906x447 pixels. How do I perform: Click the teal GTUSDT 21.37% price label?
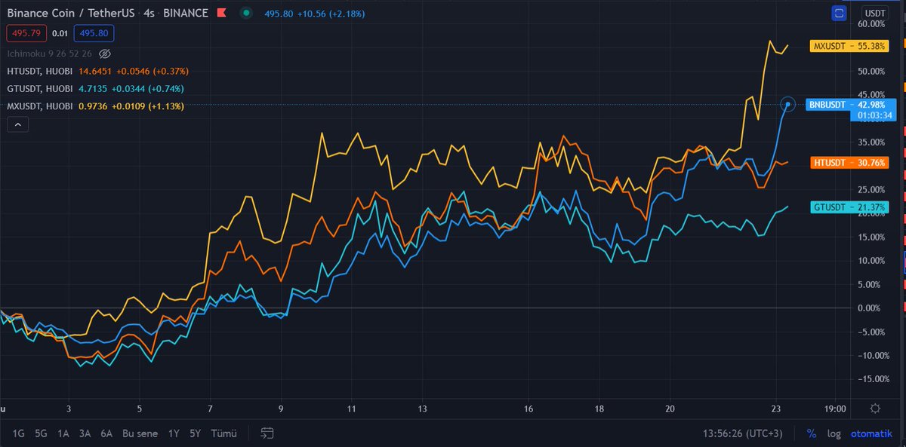point(849,207)
